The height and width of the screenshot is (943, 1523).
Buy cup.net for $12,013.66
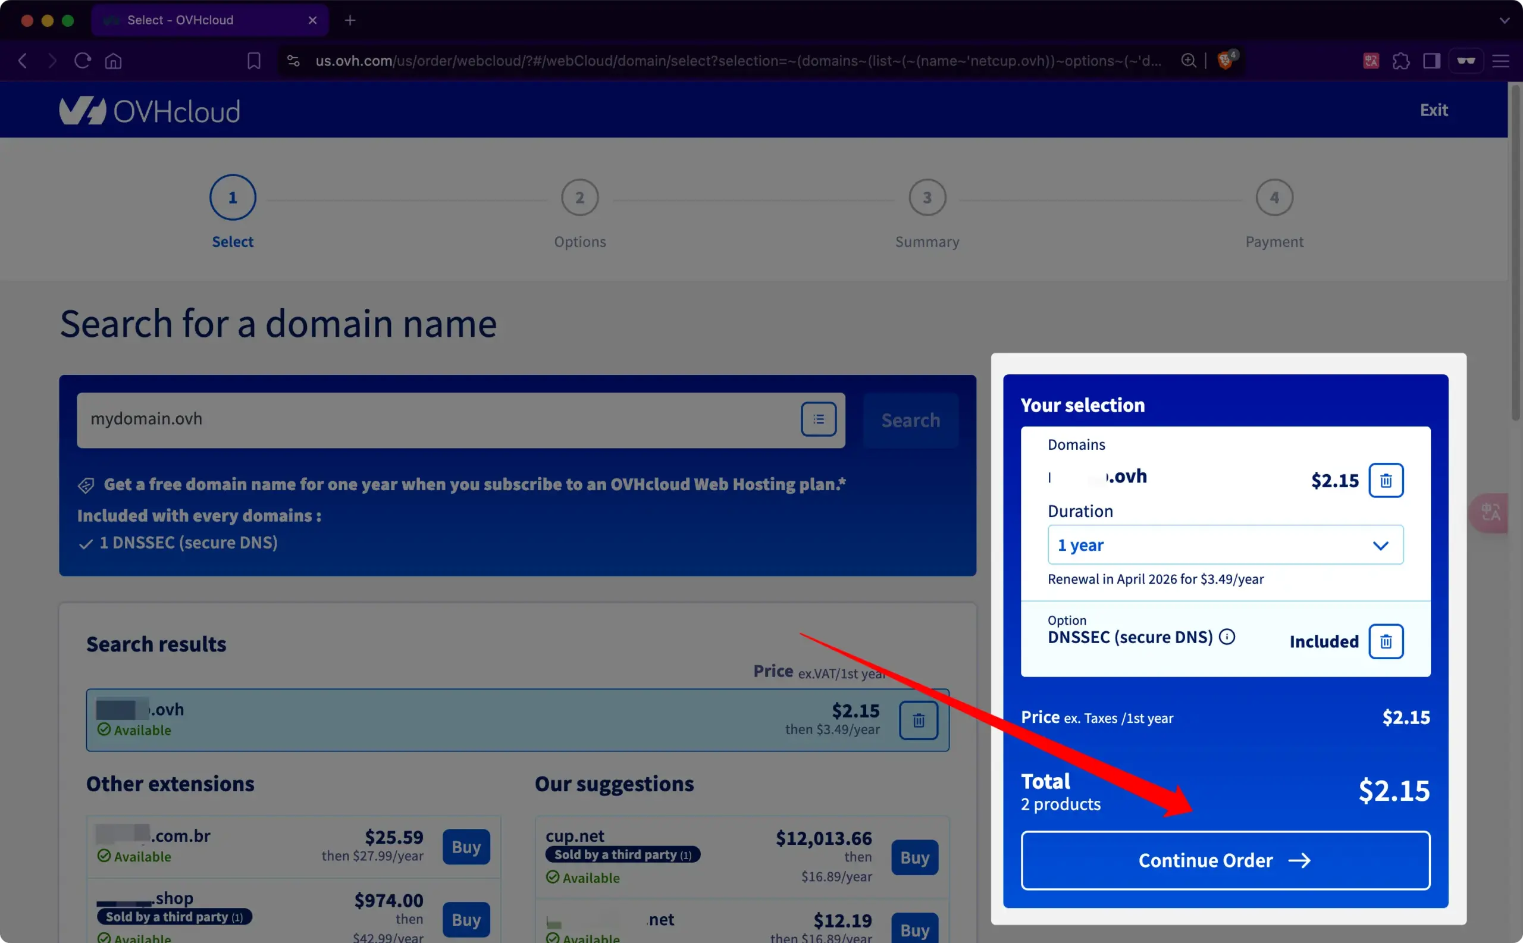pos(914,857)
